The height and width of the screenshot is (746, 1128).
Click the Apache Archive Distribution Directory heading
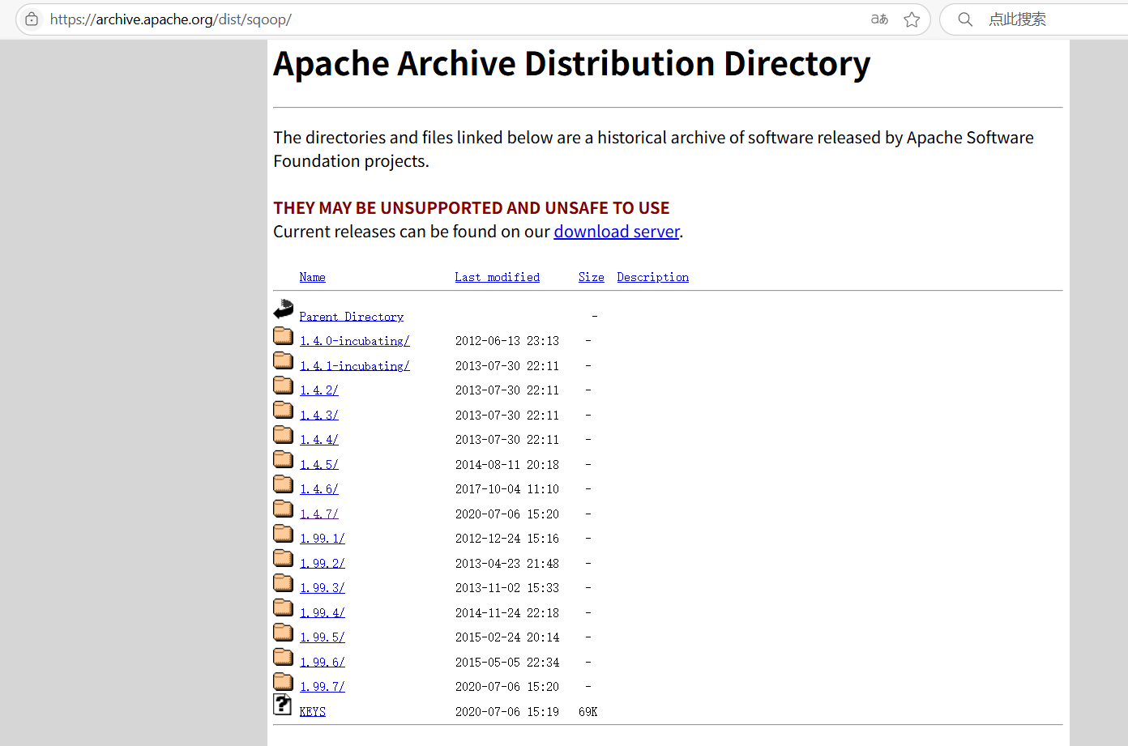(571, 64)
